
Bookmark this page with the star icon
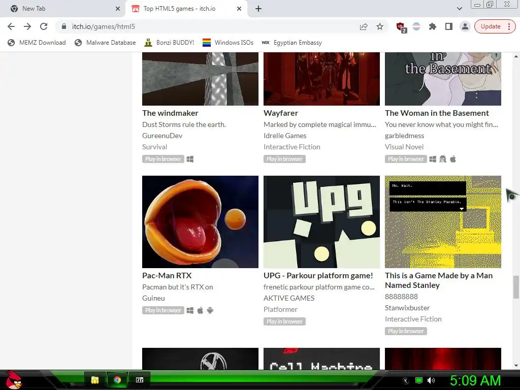tap(380, 26)
